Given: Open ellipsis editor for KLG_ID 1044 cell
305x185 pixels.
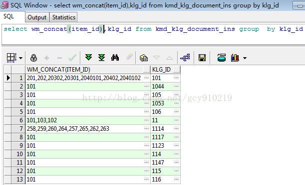Looking at the screenshot, I should pyautogui.click(x=176, y=87).
